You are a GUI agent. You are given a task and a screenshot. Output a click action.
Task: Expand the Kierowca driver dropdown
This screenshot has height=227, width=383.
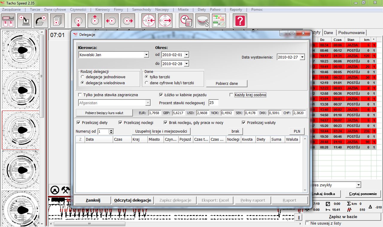coord(146,55)
